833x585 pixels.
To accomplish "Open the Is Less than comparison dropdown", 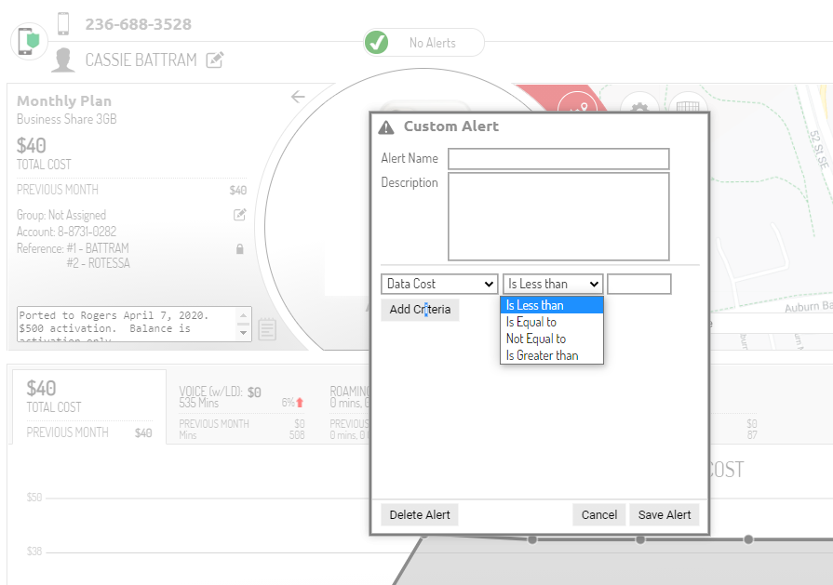I will point(552,284).
